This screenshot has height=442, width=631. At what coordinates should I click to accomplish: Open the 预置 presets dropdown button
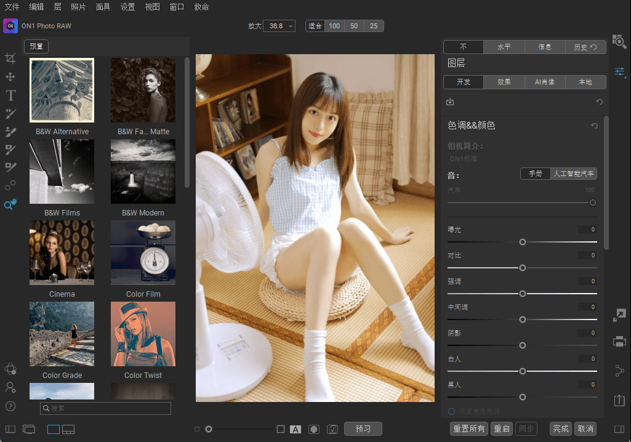click(x=36, y=46)
